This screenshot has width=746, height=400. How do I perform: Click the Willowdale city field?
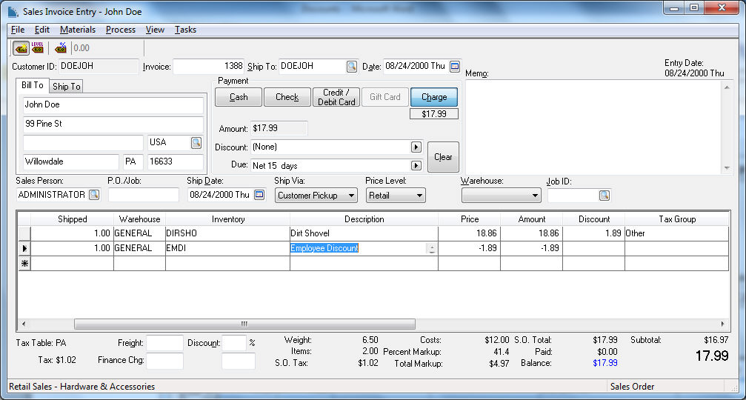pyautogui.click(x=71, y=161)
